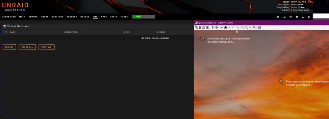Click the 38% green progress bar
The image size is (329, 119).
143,16
